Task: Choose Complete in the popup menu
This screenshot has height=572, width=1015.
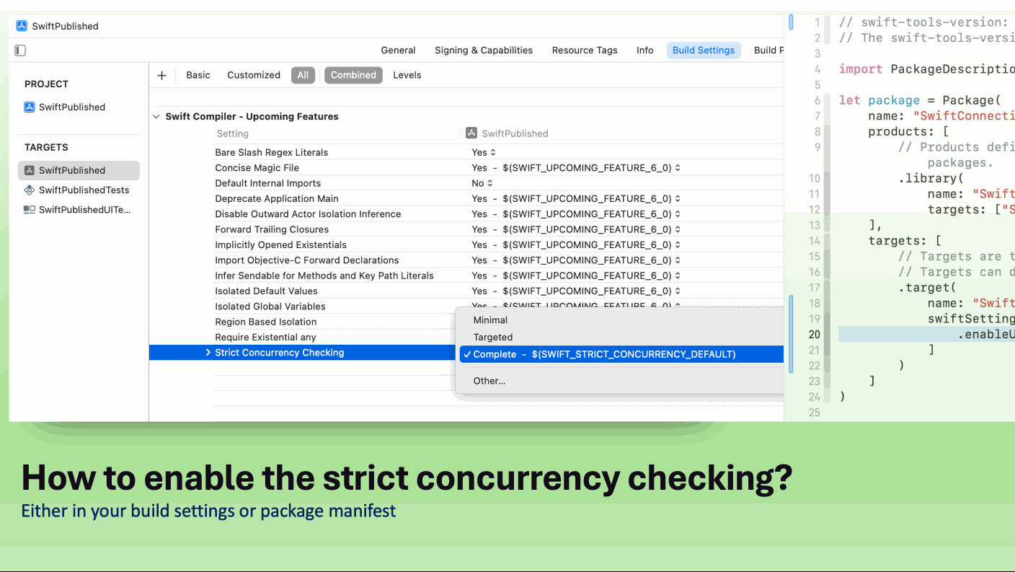Action: [621, 354]
